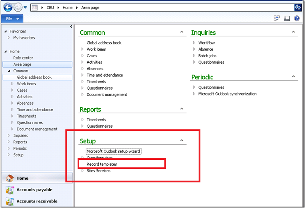Collapse the Common section chevron
Viewport: 305px width, 208px height.
(x=181, y=32)
